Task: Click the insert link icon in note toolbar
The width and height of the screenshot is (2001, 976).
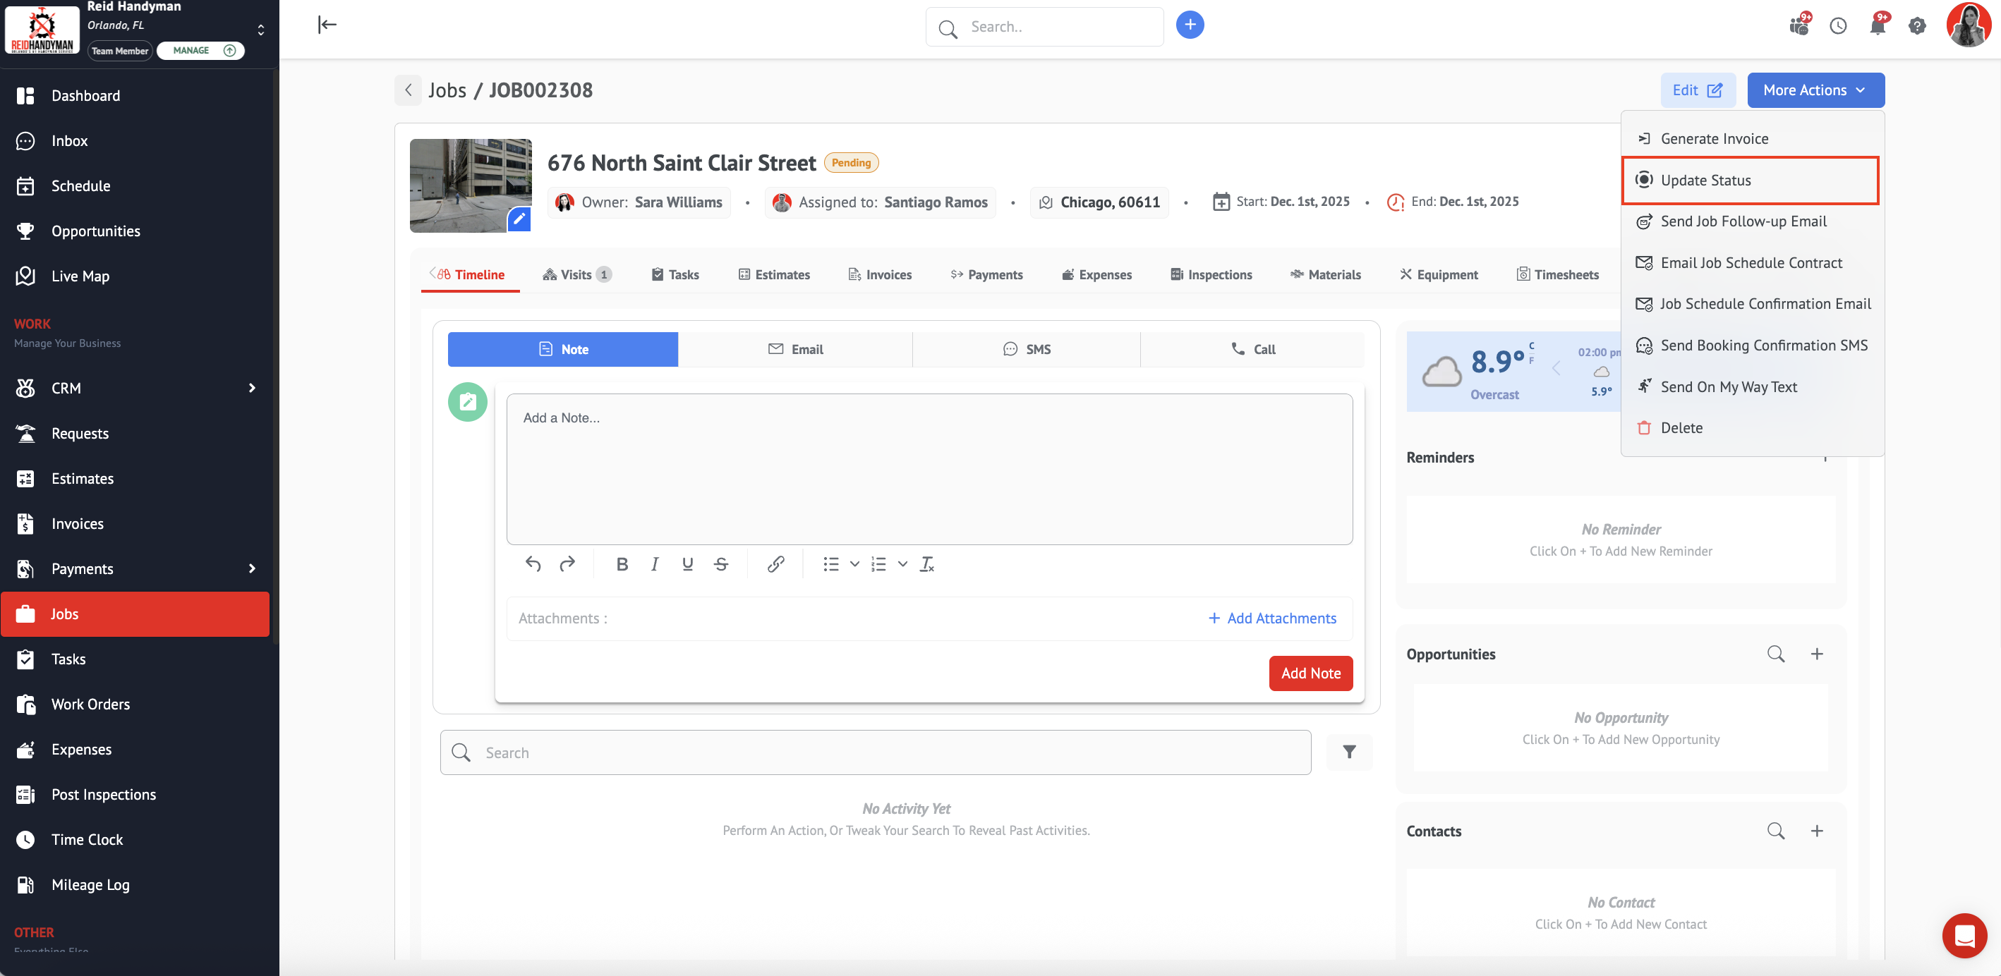Action: (775, 563)
